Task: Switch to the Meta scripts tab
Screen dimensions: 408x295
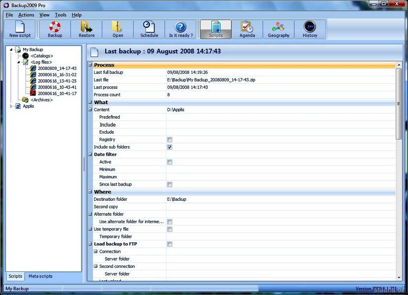Action: coord(40,276)
